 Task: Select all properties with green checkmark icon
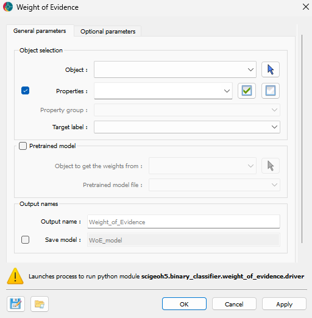247,91
